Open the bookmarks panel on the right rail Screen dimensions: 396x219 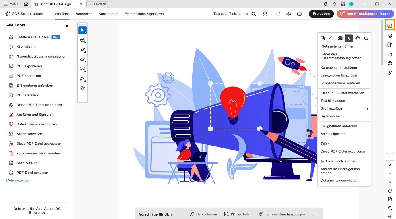point(390,45)
